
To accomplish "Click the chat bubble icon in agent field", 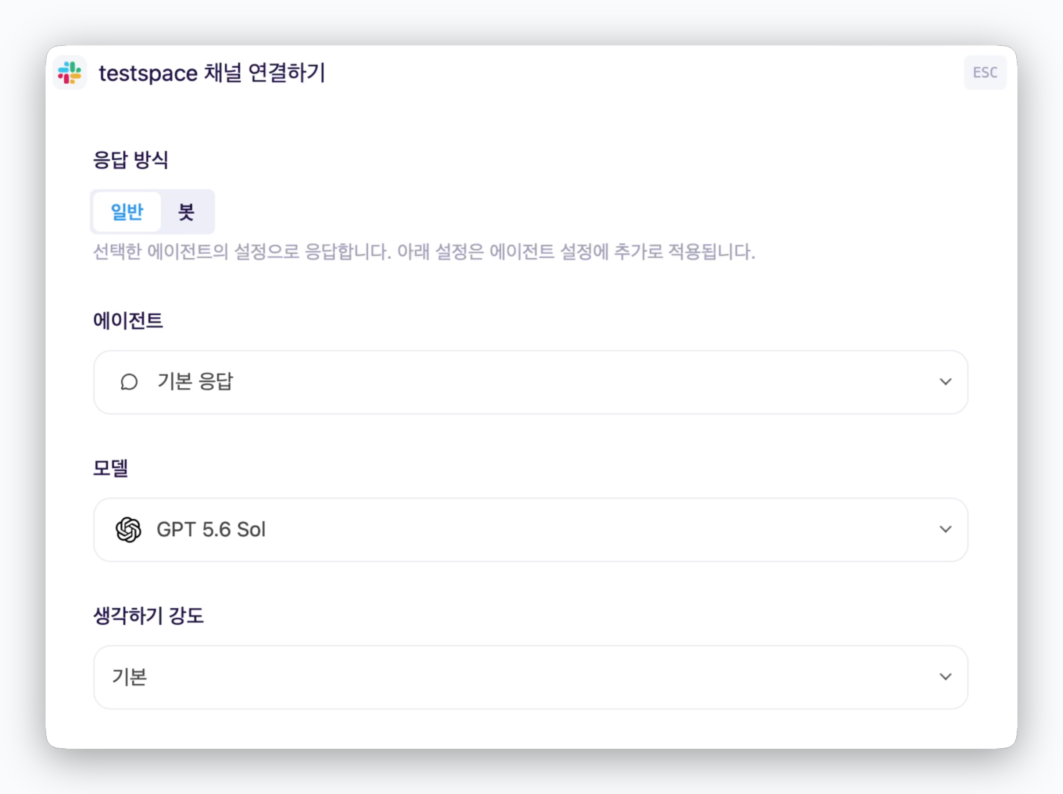I will pyautogui.click(x=129, y=382).
